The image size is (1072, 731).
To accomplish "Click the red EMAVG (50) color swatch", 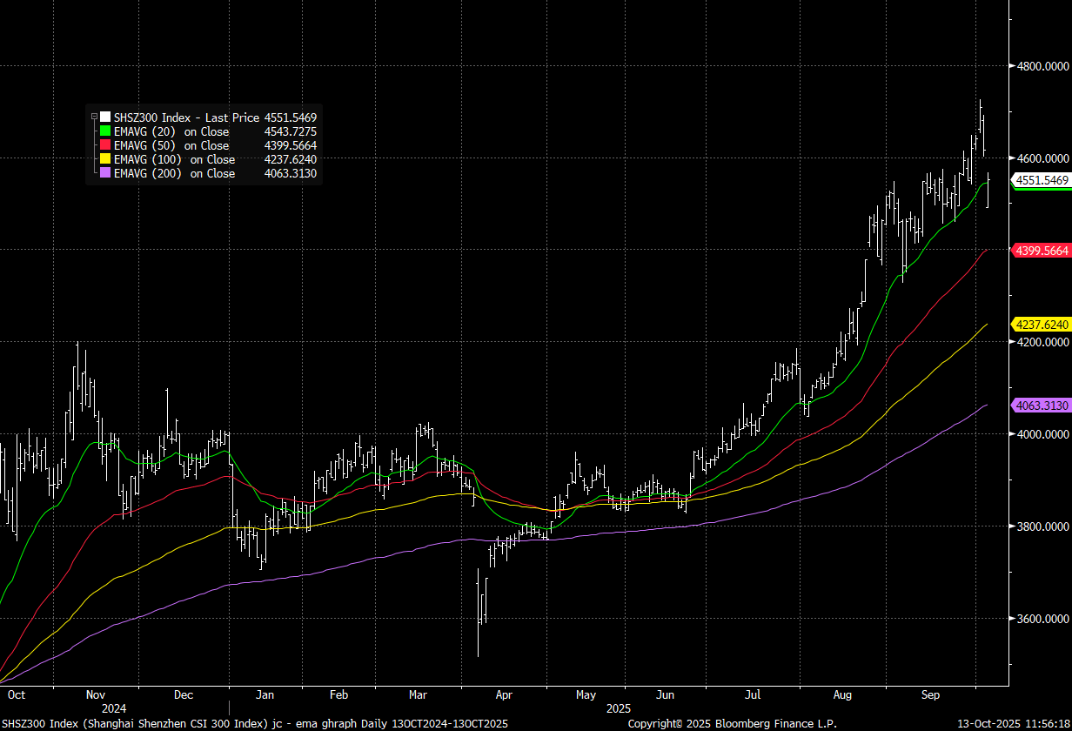I will (105, 145).
